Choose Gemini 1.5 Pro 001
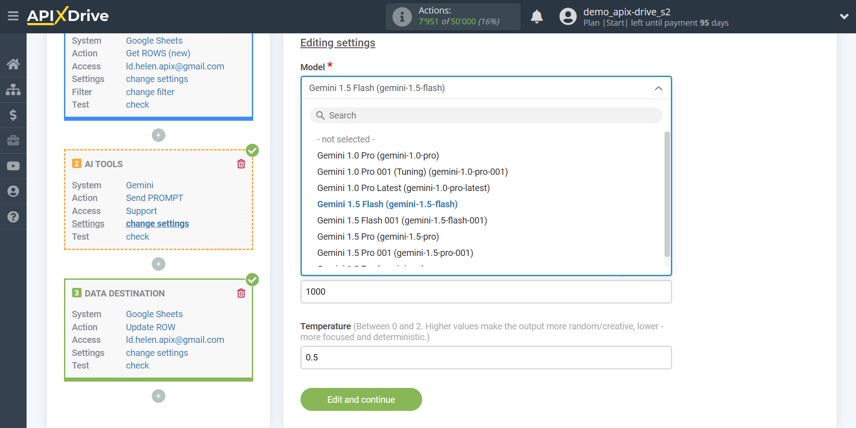The height and width of the screenshot is (428, 856). point(395,253)
